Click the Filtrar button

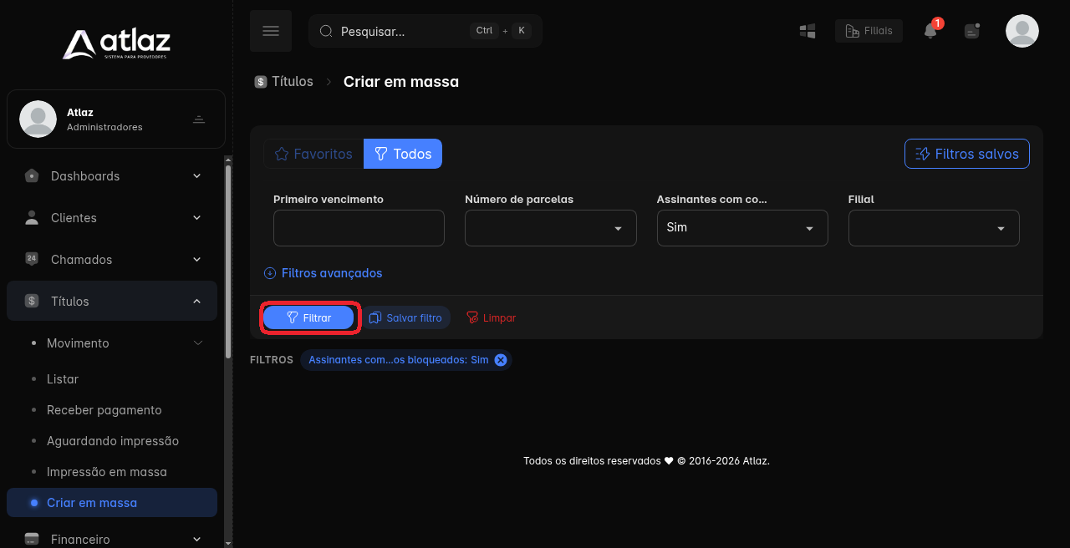(x=308, y=317)
